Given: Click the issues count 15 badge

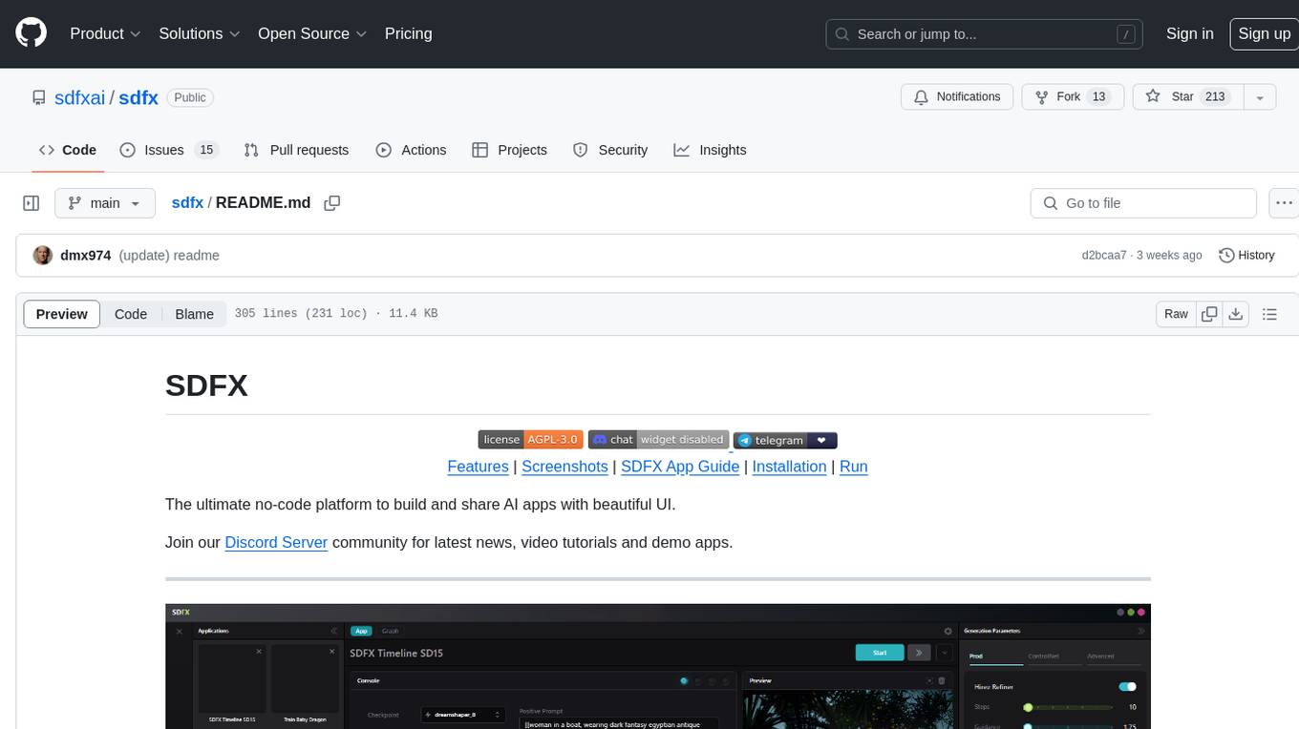Looking at the screenshot, I should (206, 150).
